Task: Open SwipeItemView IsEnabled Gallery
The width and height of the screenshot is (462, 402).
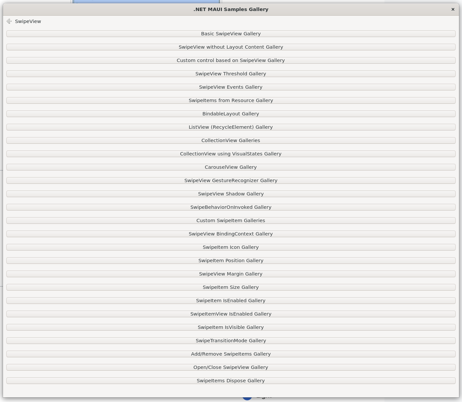Action: 231,314
